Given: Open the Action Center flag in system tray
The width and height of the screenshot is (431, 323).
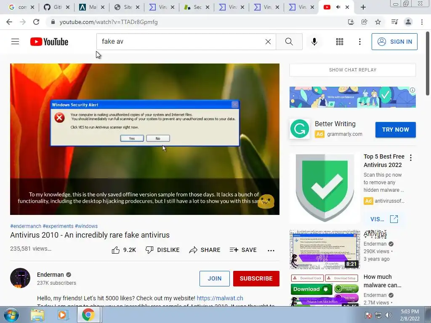Looking at the screenshot, I should [368, 315].
